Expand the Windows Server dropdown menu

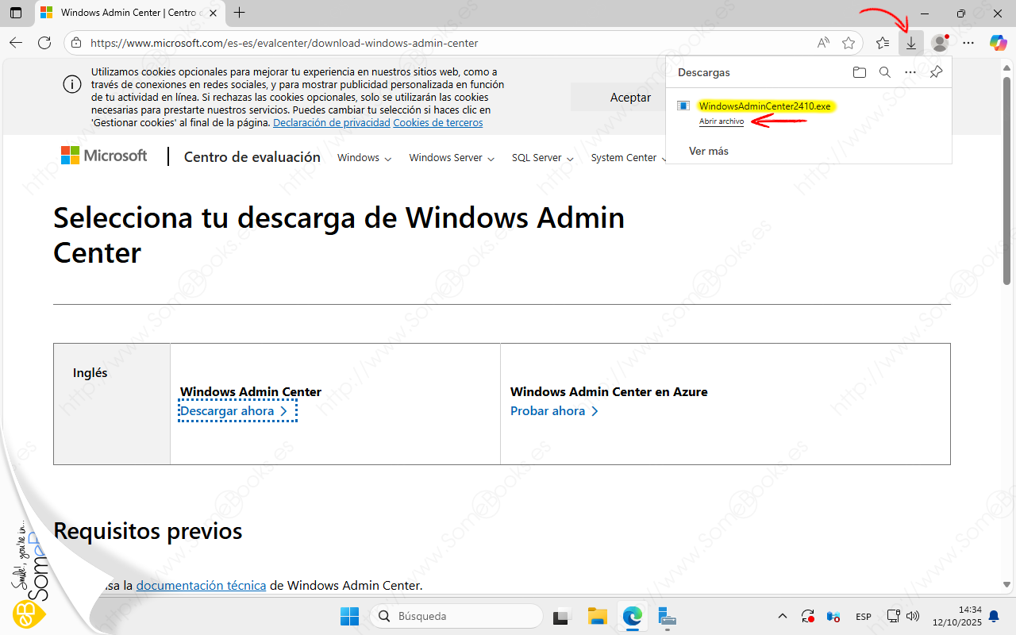[452, 158]
